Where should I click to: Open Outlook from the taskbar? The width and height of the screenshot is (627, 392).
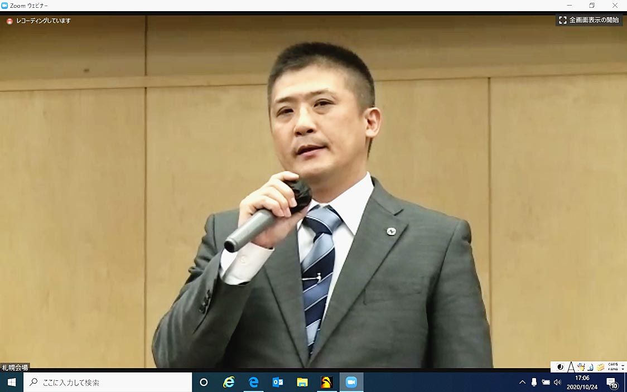click(278, 383)
